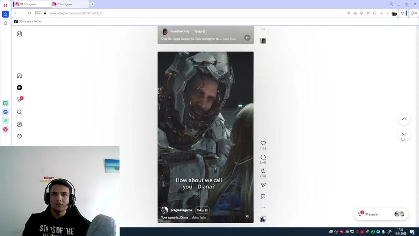Open the Explore compass icon
419x236 pixels.
coord(19,124)
